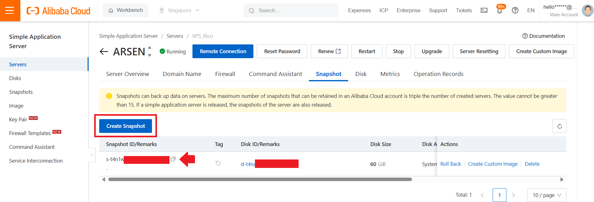Click the Upgrade button

432,51
